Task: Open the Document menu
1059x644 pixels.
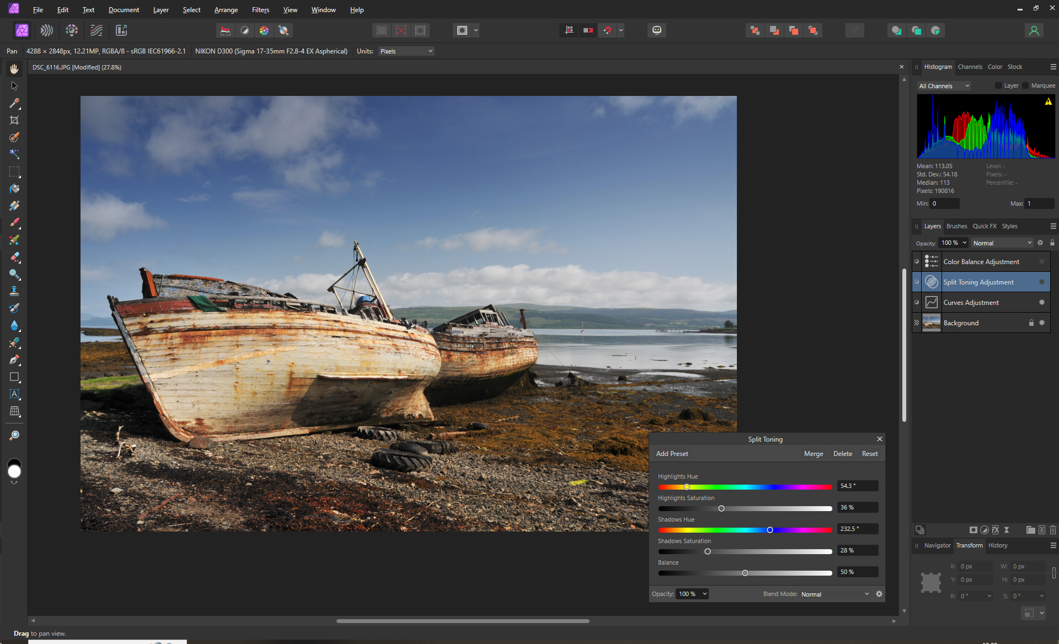Action: 124,10
